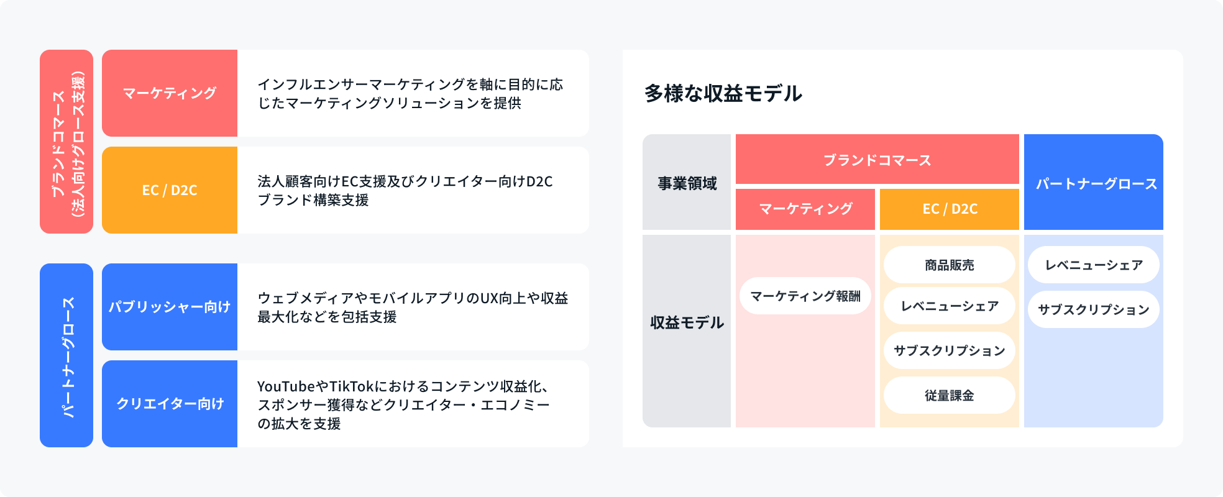Select the red マーケティング block beside the インフルエンサー description

pyautogui.click(x=170, y=93)
